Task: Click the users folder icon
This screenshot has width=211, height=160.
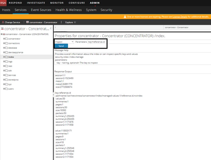Action: (7, 89)
